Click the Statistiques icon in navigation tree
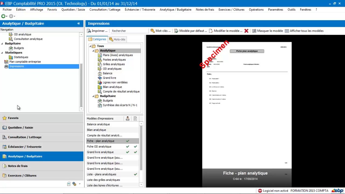The width and height of the screenshot is (345, 194). click(x=11, y=57)
